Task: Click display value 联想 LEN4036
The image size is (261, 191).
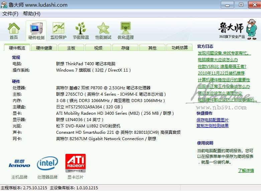Action: pos(80,120)
